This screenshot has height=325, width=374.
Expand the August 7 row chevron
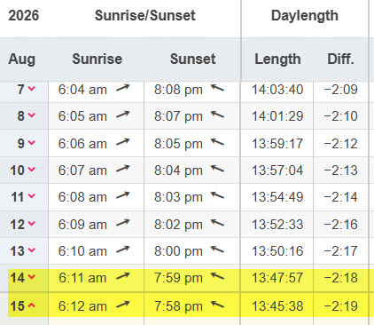[x=32, y=89]
